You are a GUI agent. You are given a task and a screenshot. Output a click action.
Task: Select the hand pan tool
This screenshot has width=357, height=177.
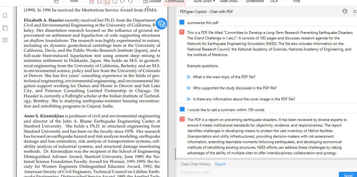(x=56, y=1)
